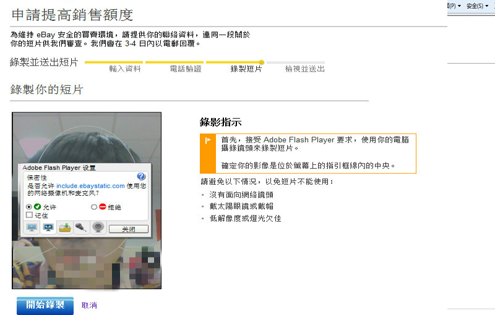Click the 取消 link
This screenshot has height=315, width=495.
pyautogui.click(x=89, y=305)
